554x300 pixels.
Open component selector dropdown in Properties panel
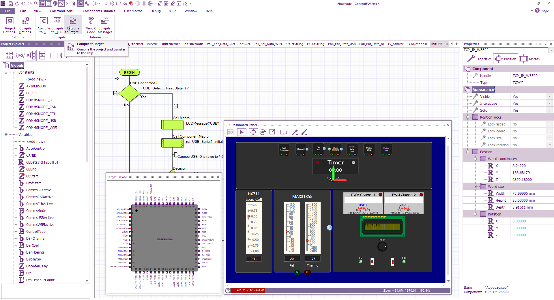551,50
